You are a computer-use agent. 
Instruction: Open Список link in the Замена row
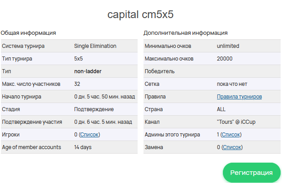(x=232, y=147)
